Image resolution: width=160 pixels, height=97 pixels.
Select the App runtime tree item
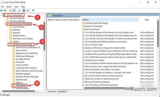(x=21, y=50)
